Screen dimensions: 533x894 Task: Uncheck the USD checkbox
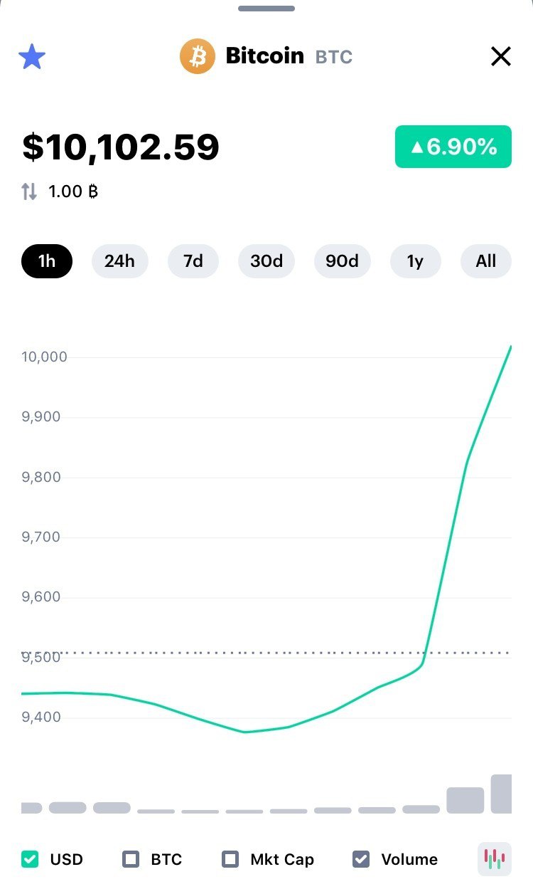(31, 859)
